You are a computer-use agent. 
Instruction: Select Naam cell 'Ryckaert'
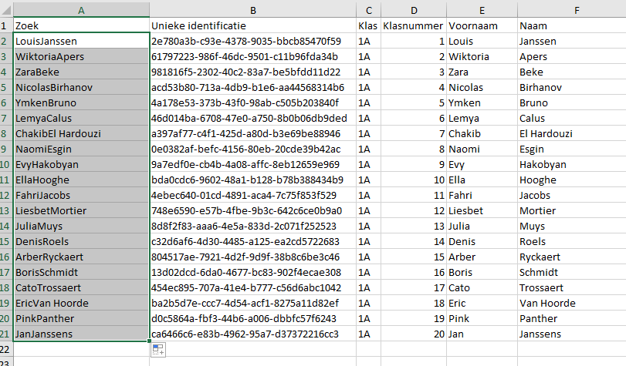tap(572, 257)
